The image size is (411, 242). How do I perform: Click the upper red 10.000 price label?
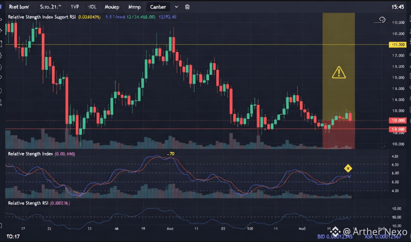pos(398,121)
